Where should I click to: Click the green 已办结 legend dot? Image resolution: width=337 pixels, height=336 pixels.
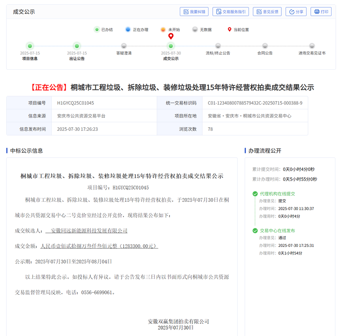(x=97, y=30)
